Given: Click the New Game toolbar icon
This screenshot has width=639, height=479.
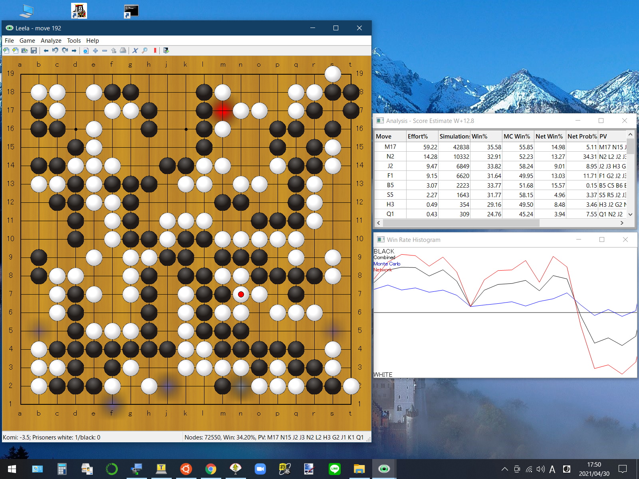Looking at the screenshot, I should point(6,51).
